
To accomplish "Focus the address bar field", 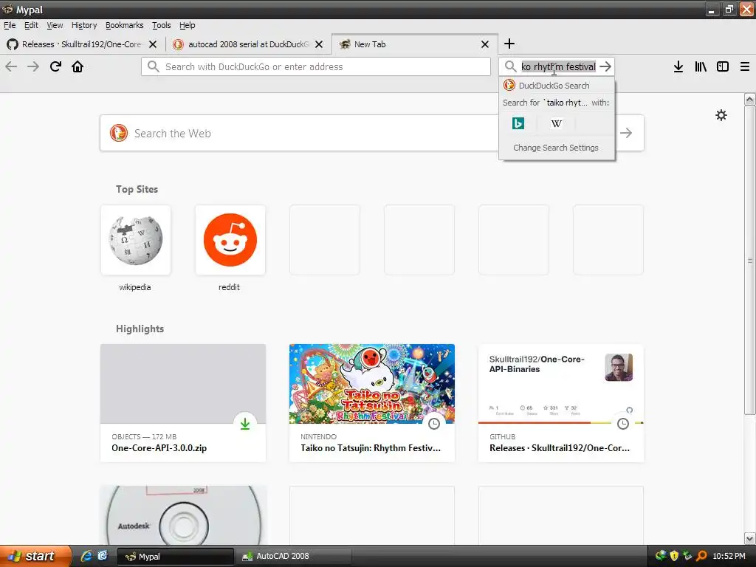I will (x=316, y=66).
